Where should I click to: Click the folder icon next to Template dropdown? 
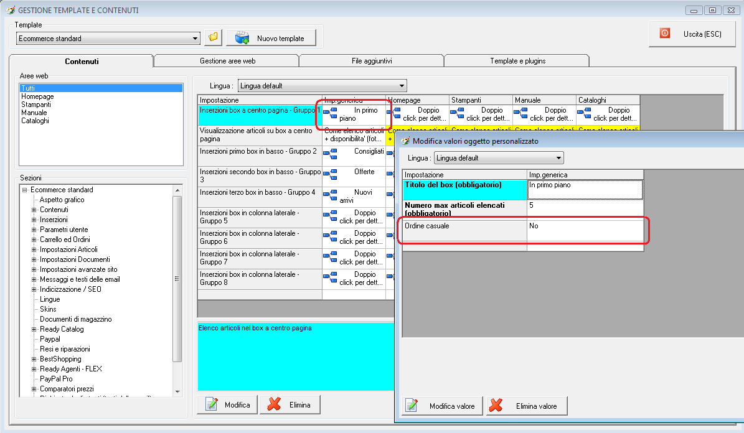(x=214, y=37)
